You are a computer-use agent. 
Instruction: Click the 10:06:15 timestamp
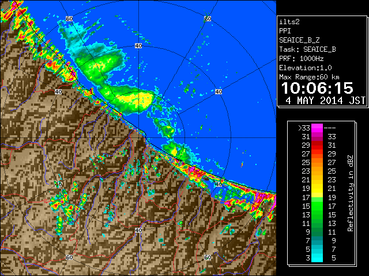[x=317, y=88]
